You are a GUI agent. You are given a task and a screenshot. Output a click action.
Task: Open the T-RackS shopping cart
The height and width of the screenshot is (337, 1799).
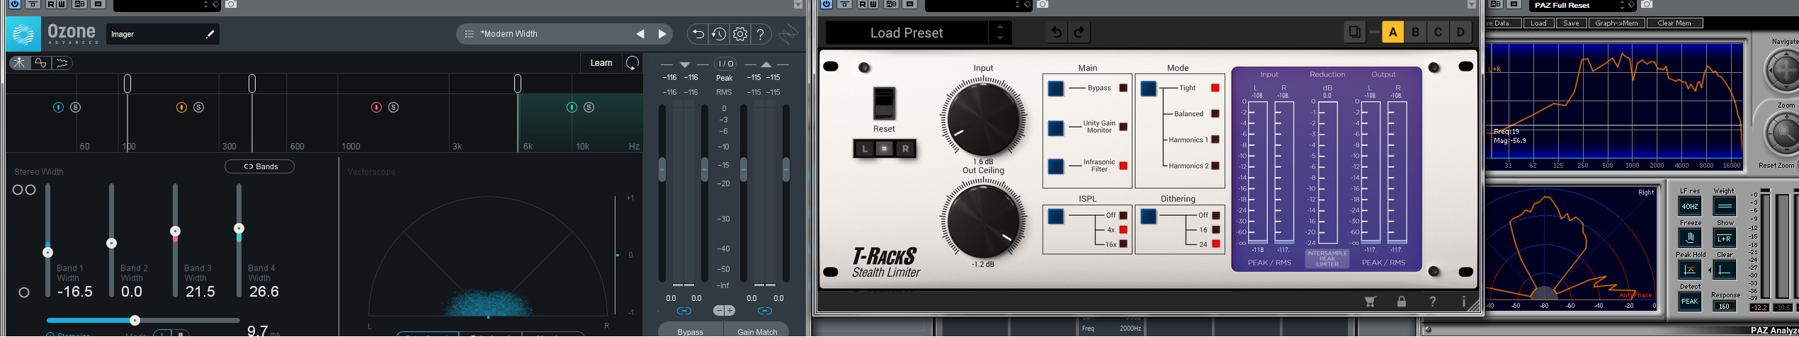click(1370, 302)
